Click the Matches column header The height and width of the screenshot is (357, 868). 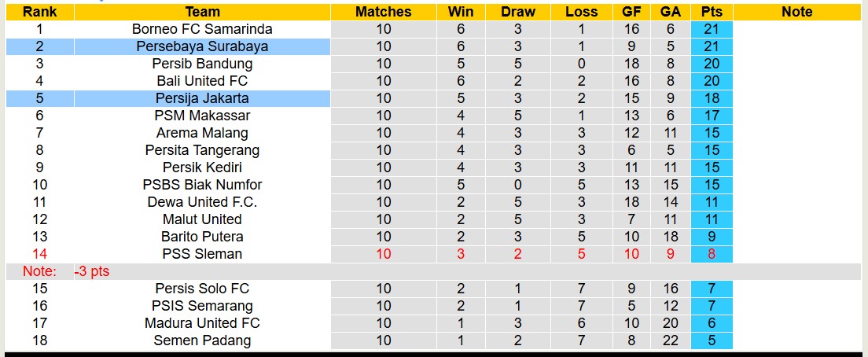pyautogui.click(x=383, y=12)
